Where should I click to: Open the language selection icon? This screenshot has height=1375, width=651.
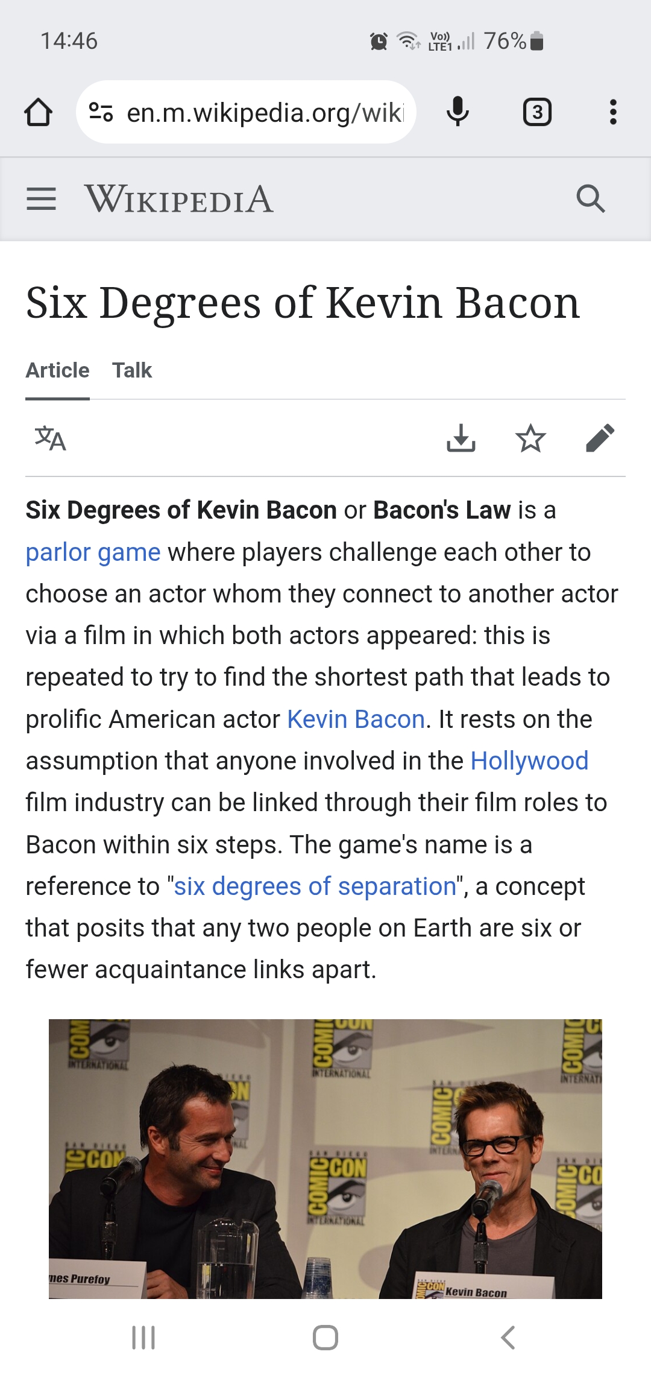50,438
